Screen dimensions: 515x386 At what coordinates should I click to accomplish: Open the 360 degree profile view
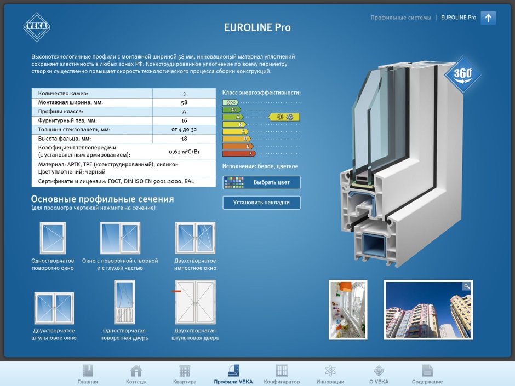tap(462, 75)
